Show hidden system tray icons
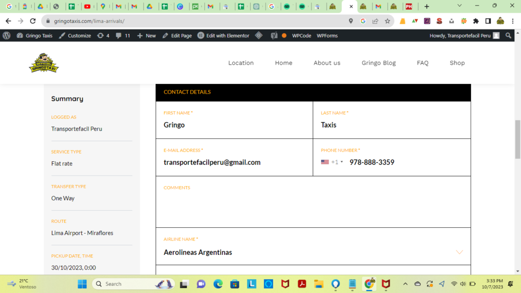Screen dimensions: 521x293 405,284
